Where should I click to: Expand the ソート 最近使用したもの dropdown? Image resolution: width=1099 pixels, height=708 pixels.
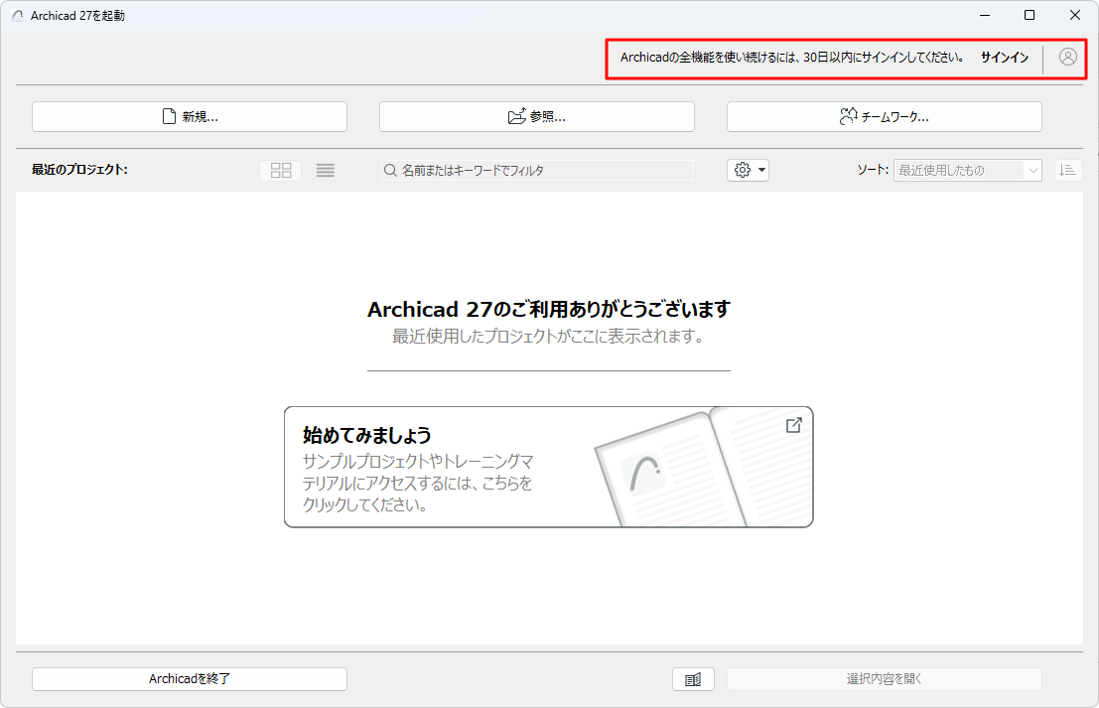coord(967,171)
